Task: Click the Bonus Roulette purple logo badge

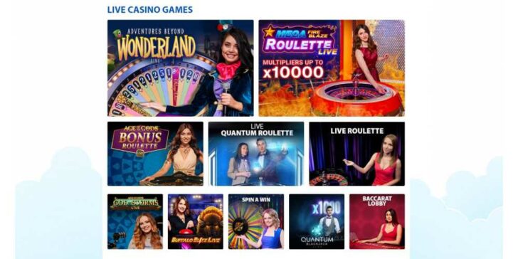Action: click(x=139, y=137)
